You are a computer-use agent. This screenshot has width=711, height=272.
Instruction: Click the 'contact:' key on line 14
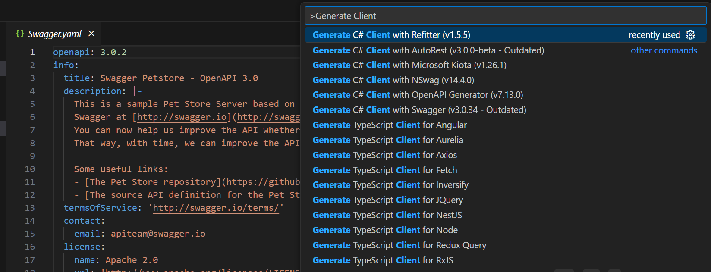pyautogui.click(x=84, y=221)
